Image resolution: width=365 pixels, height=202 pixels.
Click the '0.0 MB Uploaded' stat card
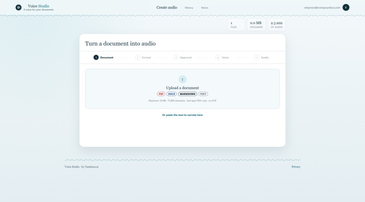click(x=256, y=24)
